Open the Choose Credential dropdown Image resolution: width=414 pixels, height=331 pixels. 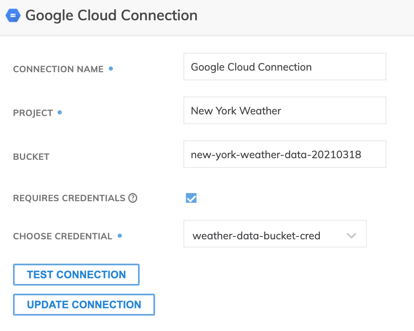(275, 234)
